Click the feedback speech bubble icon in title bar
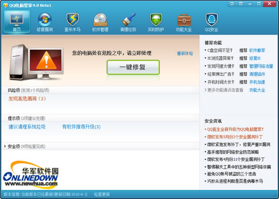The image size is (279, 199). tap(232, 4)
